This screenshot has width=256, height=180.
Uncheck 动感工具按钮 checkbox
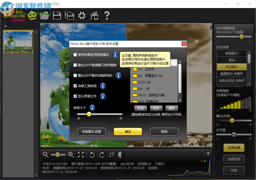(75, 86)
